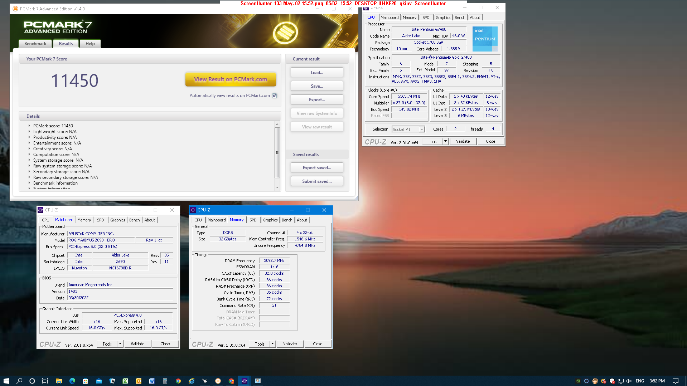Click the muted volume tray icon
Image resolution: width=687 pixels, height=386 pixels.
pyautogui.click(x=629, y=381)
